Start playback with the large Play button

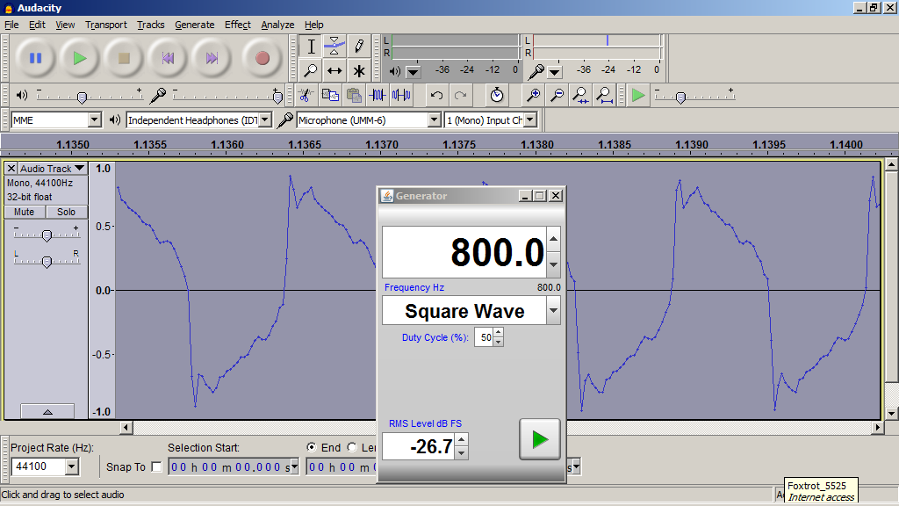coord(80,58)
